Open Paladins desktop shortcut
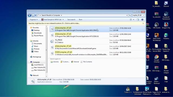The height and width of the screenshot is (97, 173). click(x=166, y=36)
